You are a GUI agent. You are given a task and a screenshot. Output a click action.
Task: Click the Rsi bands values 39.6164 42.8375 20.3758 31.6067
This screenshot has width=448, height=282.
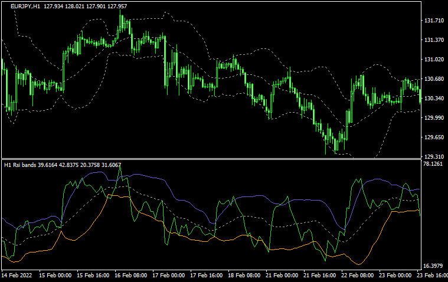coord(80,165)
